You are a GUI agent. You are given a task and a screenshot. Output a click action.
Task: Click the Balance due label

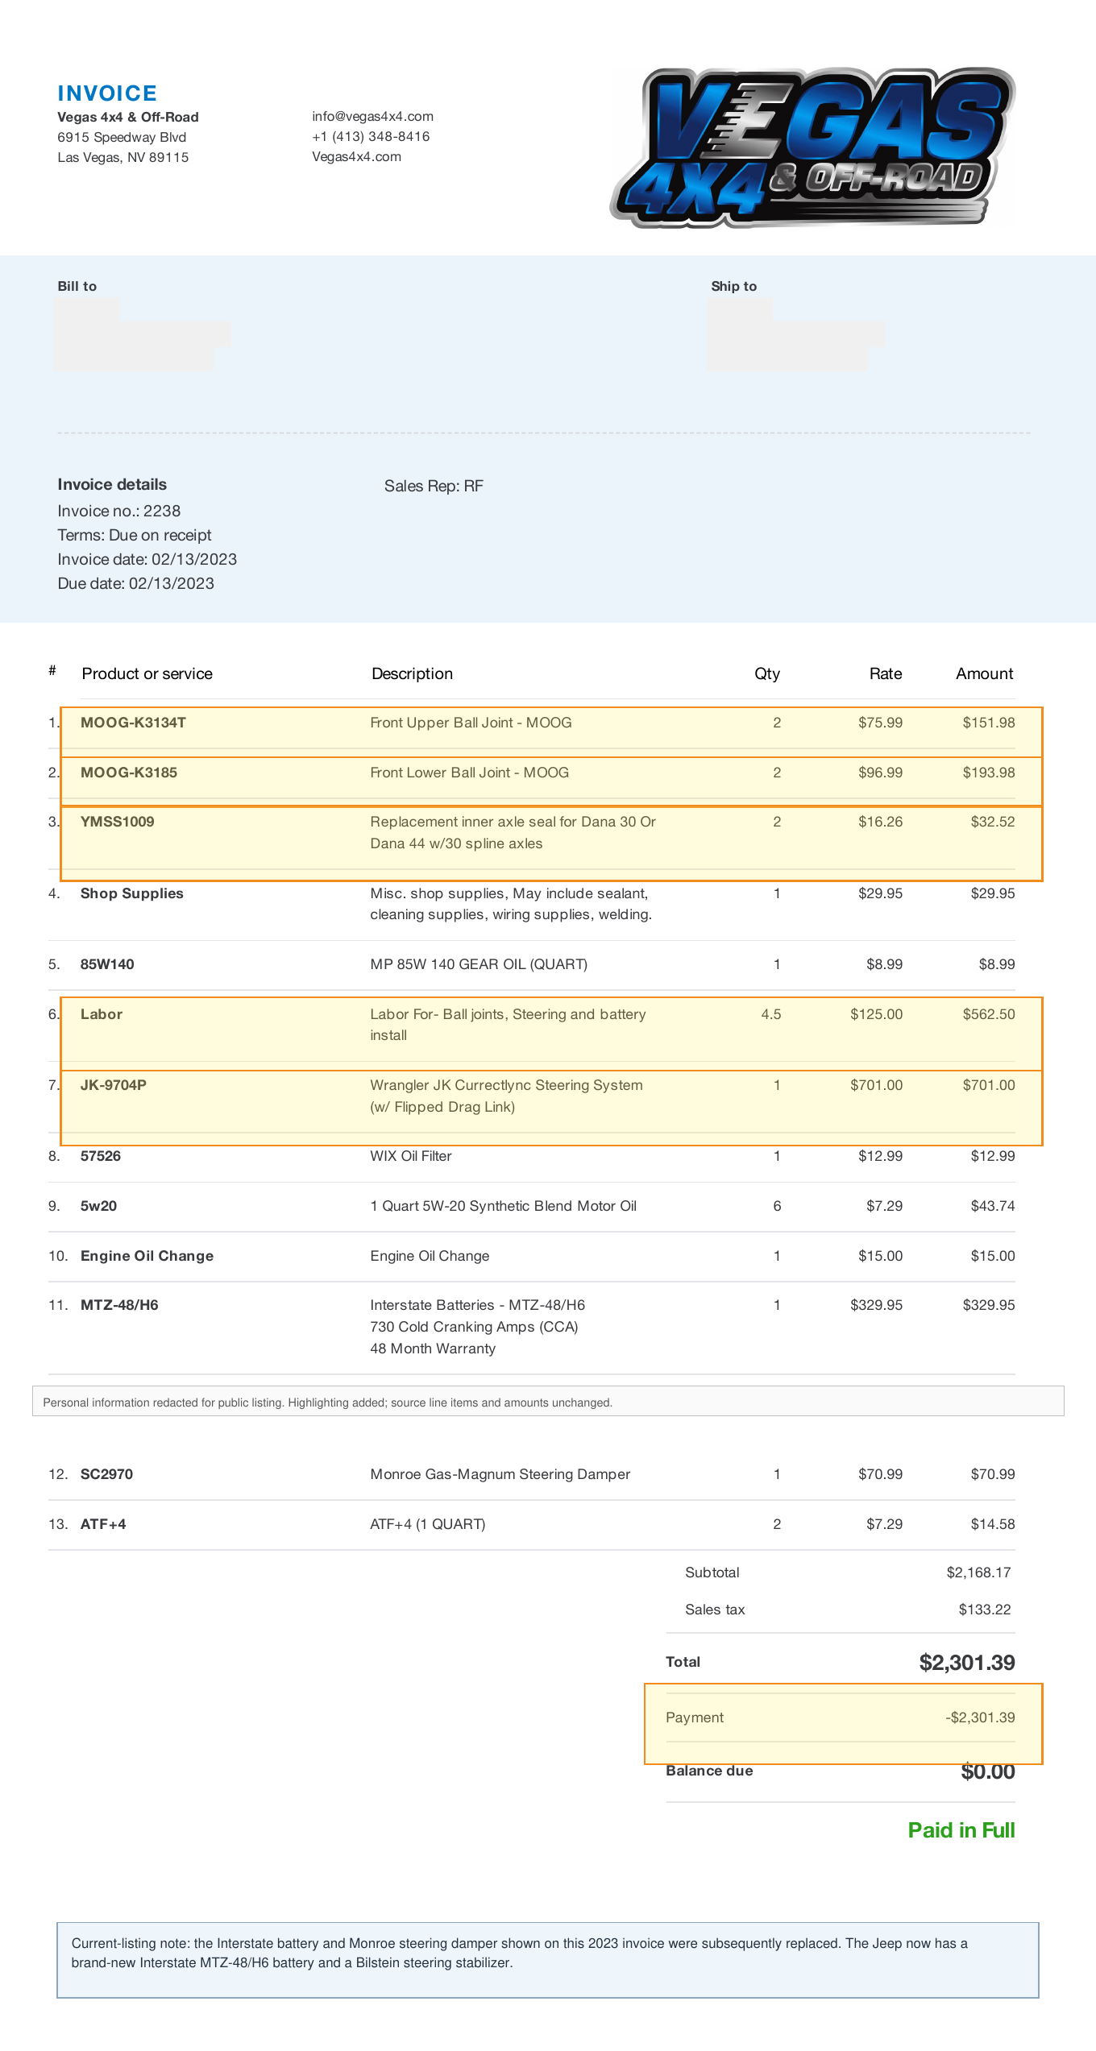pos(709,1771)
